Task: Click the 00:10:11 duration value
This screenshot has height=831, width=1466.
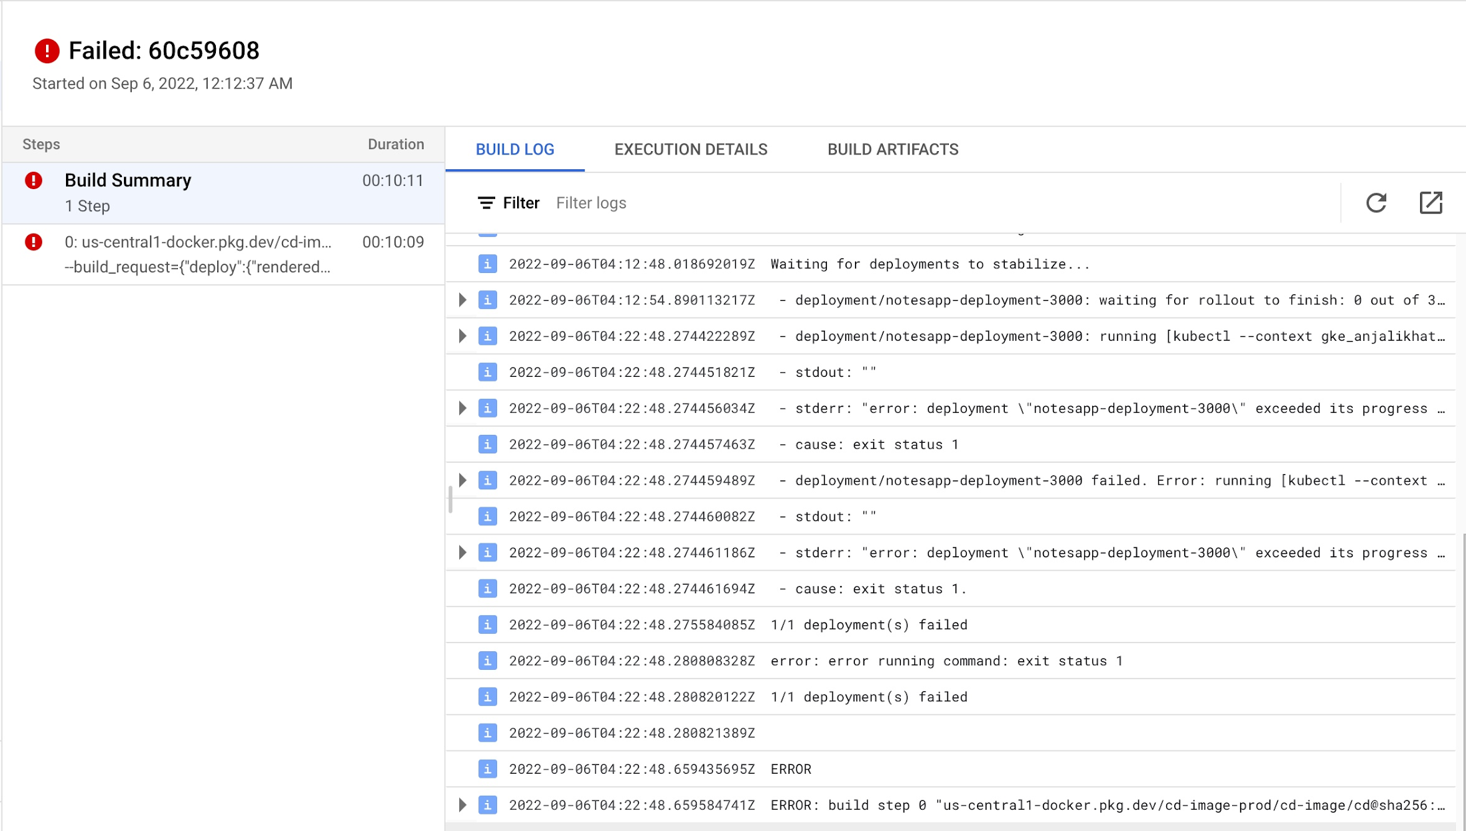Action: pyautogui.click(x=393, y=180)
